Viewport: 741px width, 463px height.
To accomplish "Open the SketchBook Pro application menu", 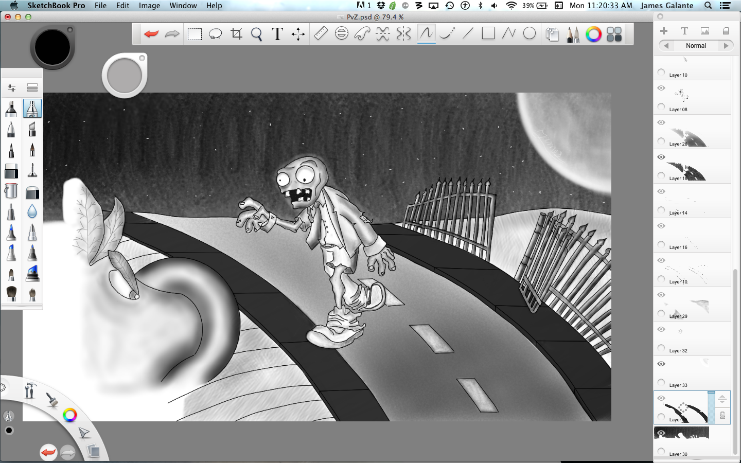I will point(56,6).
